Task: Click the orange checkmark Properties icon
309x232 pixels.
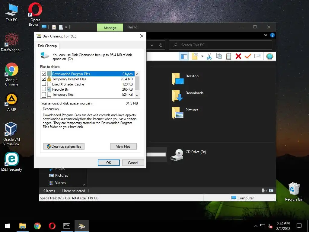Action: (x=248, y=56)
